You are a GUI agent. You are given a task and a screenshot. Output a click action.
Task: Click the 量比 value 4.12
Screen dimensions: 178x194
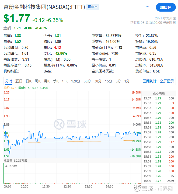pos(57,47)
